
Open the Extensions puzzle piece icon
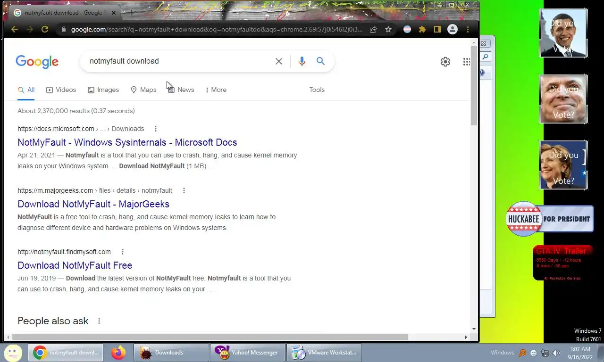[x=422, y=29]
